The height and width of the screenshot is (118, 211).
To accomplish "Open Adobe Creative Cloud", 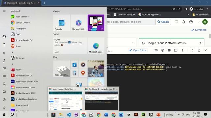I will click(x=23, y=88).
